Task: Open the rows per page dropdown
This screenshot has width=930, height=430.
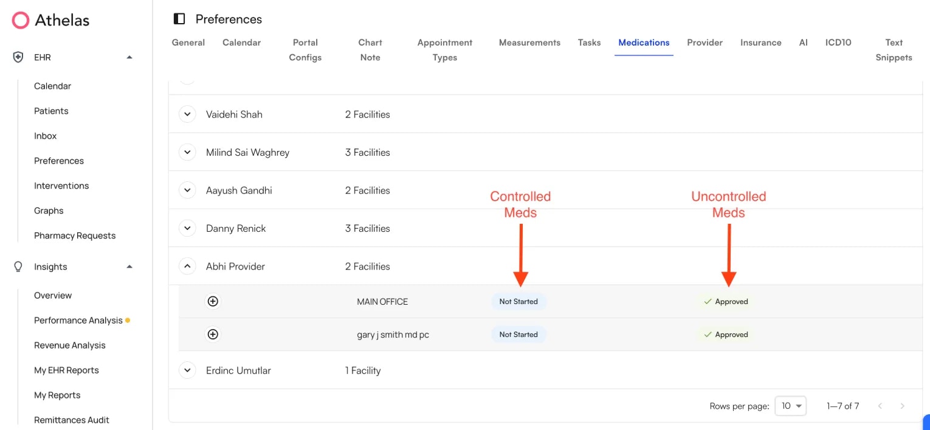Action: [790, 406]
